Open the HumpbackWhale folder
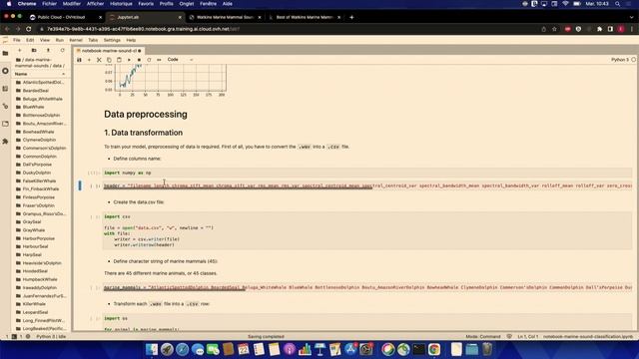 [40, 279]
